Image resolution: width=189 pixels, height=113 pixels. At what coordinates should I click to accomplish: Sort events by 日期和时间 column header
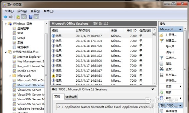[92, 30]
